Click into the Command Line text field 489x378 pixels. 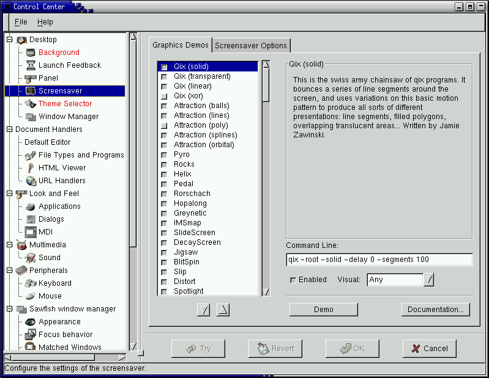(379, 260)
